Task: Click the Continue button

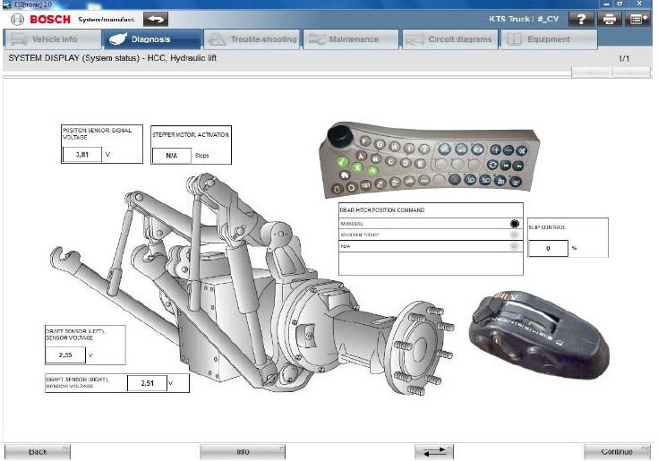Action: click(x=617, y=452)
